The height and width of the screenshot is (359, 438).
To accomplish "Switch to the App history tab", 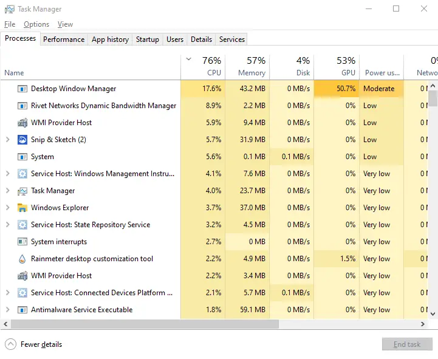I will 110,39.
